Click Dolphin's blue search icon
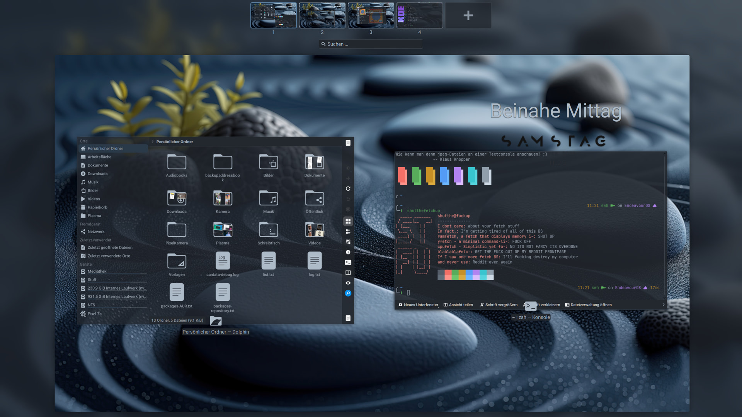The width and height of the screenshot is (742, 417). [348, 293]
